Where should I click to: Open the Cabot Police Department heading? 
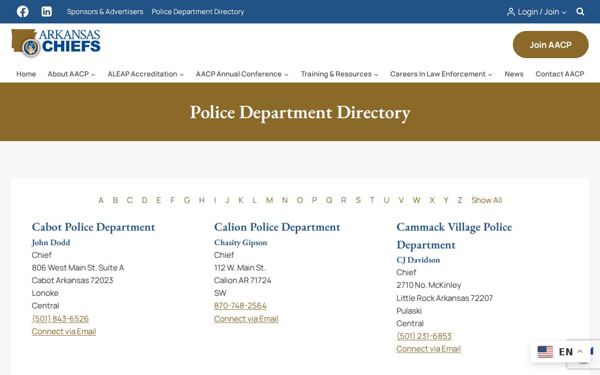[93, 227]
